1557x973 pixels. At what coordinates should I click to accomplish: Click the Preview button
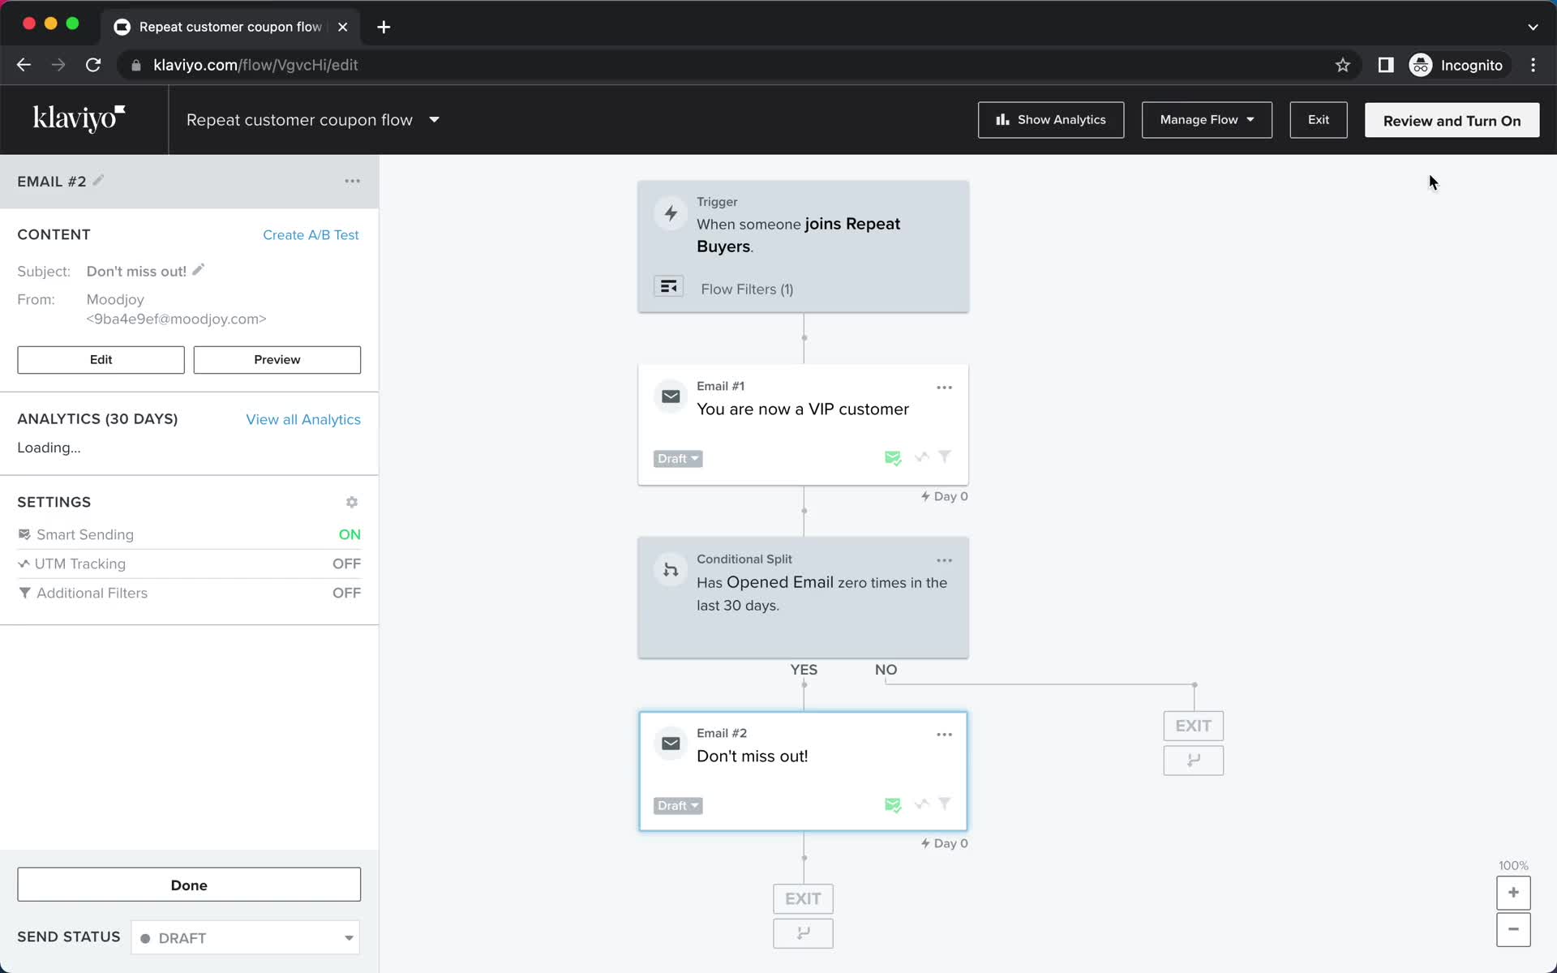coord(277,360)
